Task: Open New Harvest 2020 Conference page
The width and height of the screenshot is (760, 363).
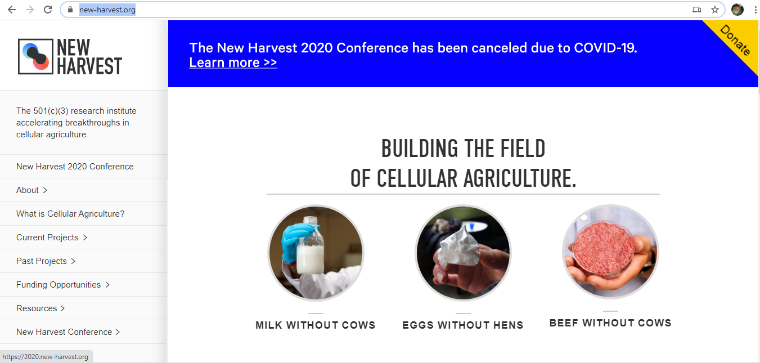Action: [75, 167]
